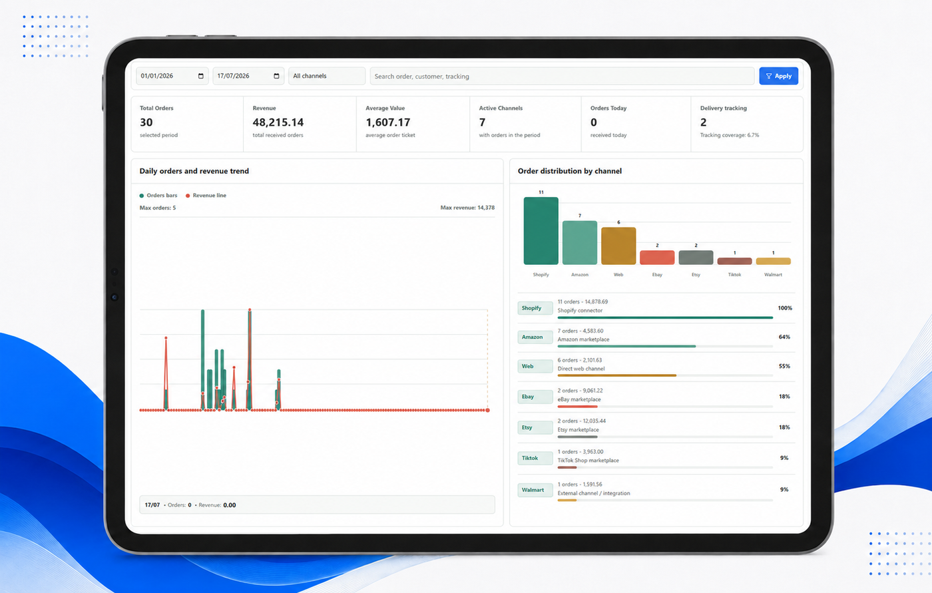Click the 7 orders - 4,583.60 text
The image size is (932, 593).
tap(581, 331)
